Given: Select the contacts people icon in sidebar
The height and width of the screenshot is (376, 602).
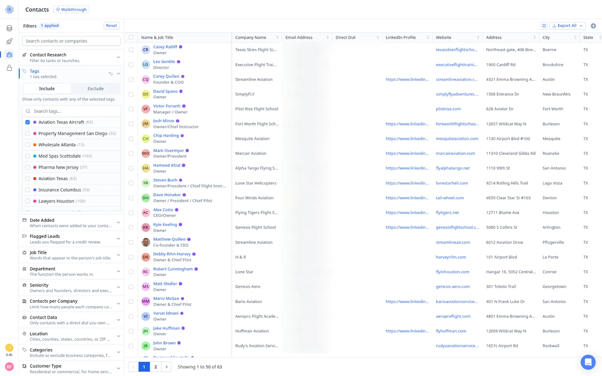Looking at the screenshot, I should [x=9, y=55].
